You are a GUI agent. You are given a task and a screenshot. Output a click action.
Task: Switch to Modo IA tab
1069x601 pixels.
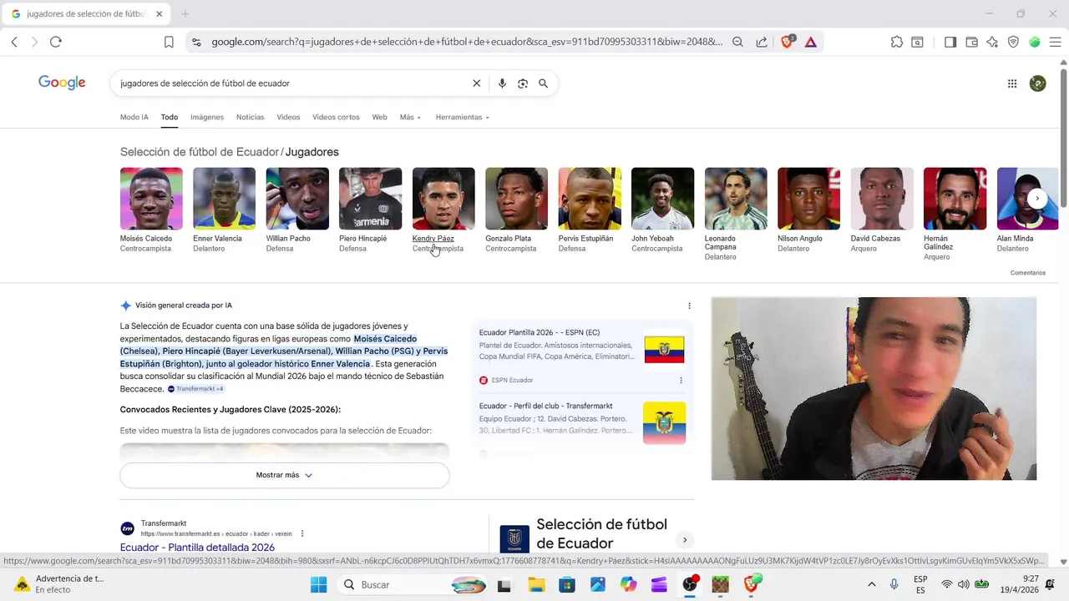pos(134,118)
